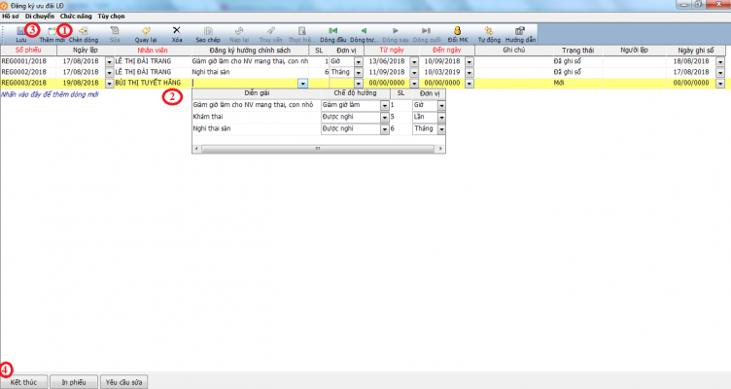
Task: Click the Thực hiện toolbar icon
Action: point(301,31)
